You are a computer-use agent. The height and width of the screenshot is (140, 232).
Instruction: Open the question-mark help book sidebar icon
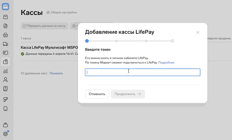point(6,88)
